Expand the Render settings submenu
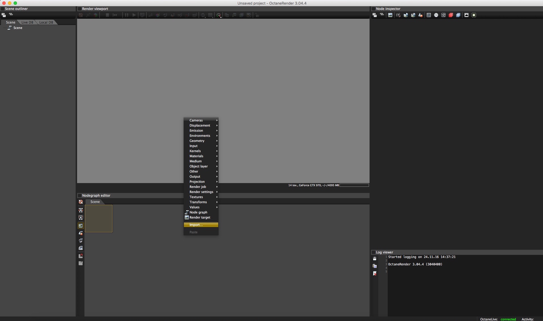This screenshot has height=321, width=543. point(201,192)
